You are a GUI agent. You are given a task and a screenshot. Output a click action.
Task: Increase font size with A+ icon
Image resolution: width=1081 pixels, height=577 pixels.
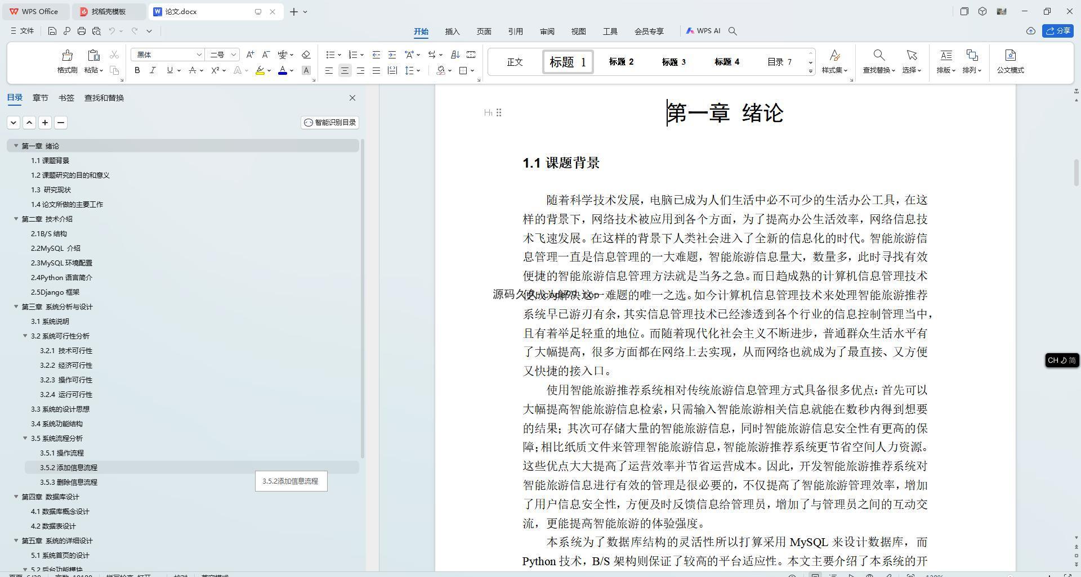tap(250, 55)
